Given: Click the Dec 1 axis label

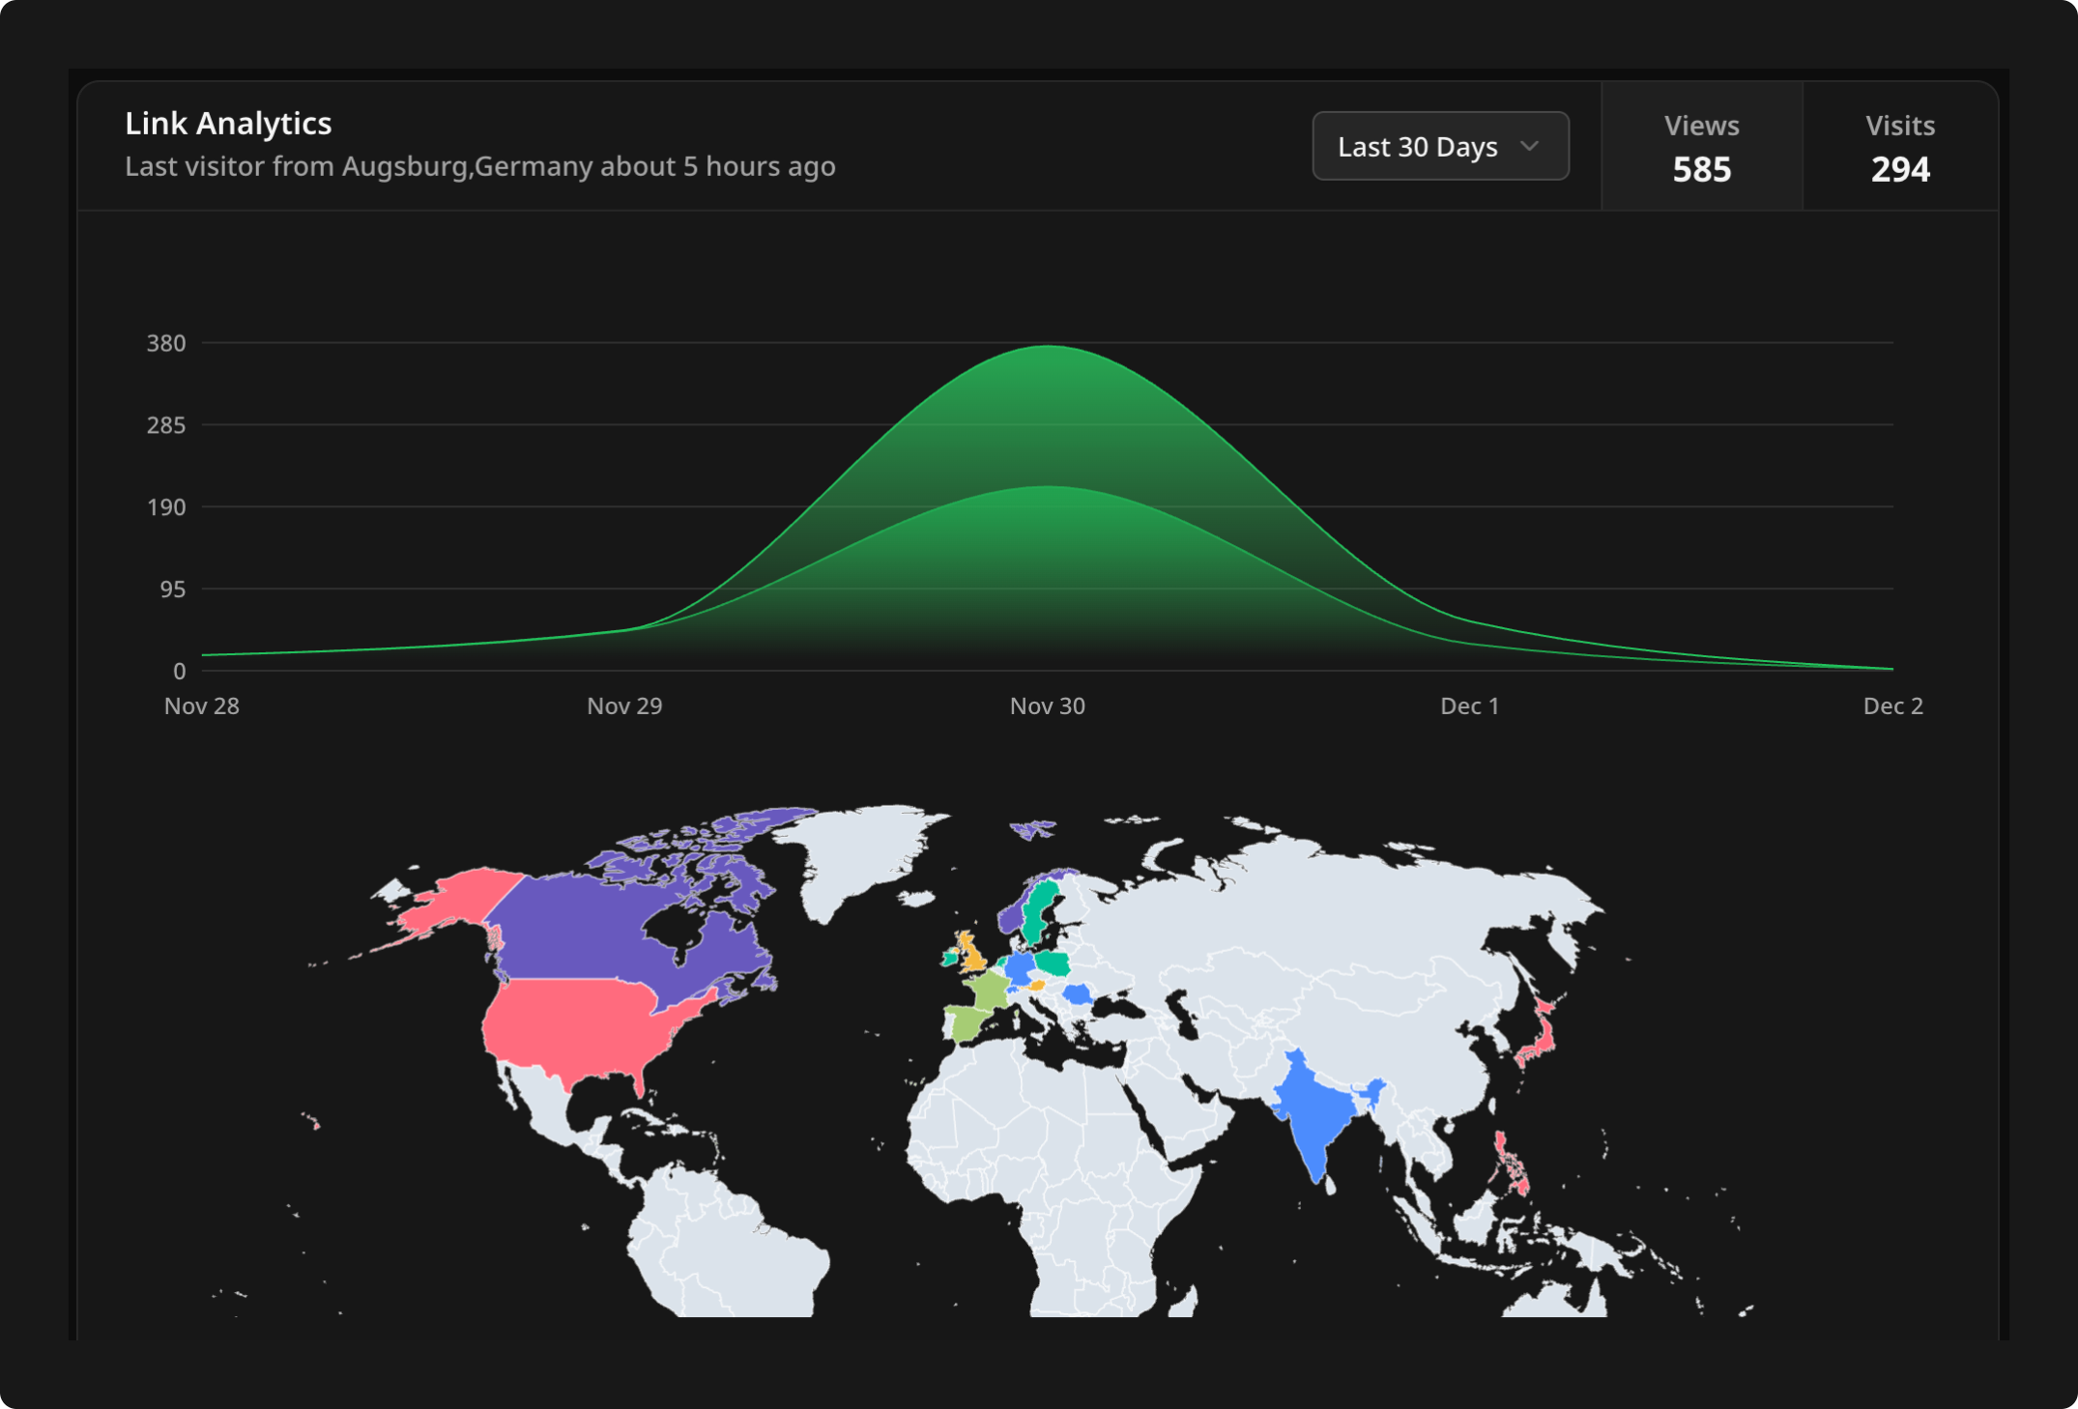Looking at the screenshot, I should click(1469, 706).
